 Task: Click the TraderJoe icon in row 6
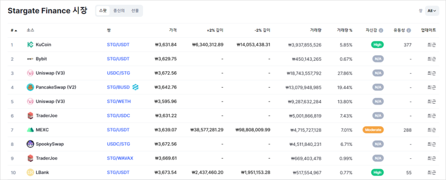point(30,116)
